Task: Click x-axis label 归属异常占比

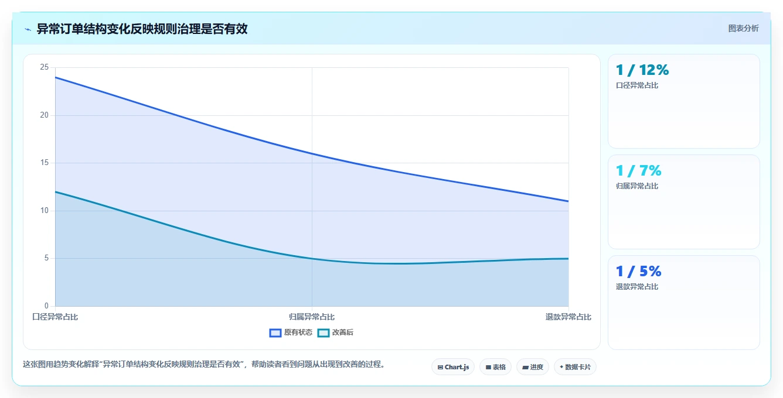Action: click(312, 317)
